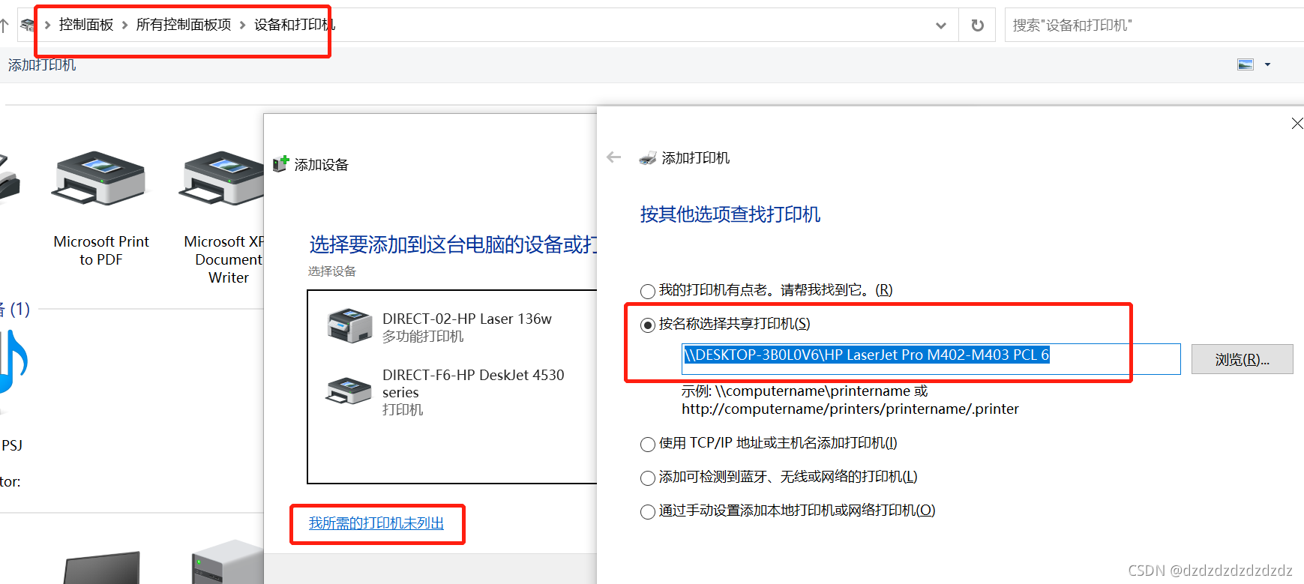Image resolution: width=1304 pixels, height=584 pixels.
Task: Click 选择设备 label in Add Device window
Action: 332,271
